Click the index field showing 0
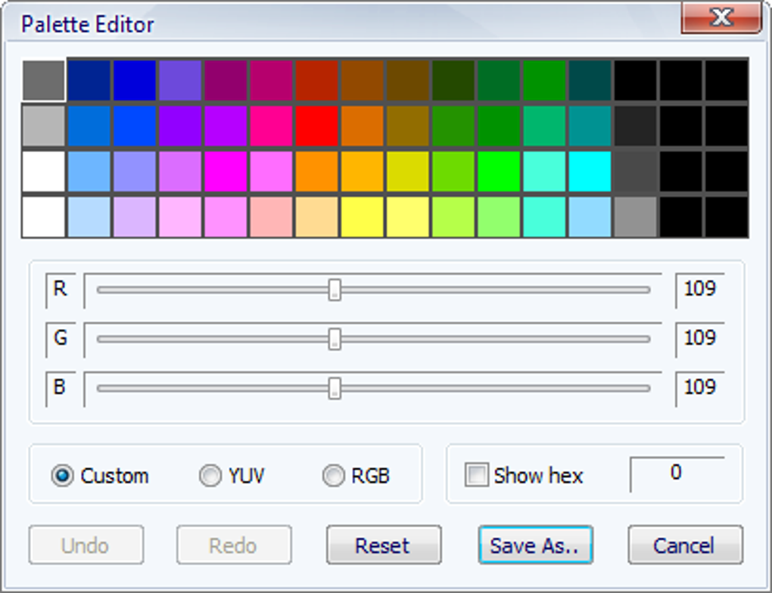The image size is (772, 593). pyautogui.click(x=677, y=474)
